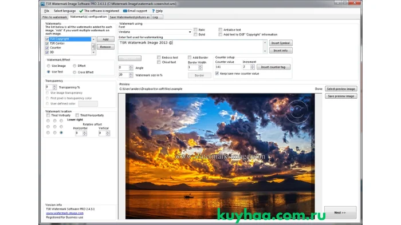This screenshot has width=401, height=225.
Task: Select First pixel is transparency color option
Action: (x=48, y=98)
